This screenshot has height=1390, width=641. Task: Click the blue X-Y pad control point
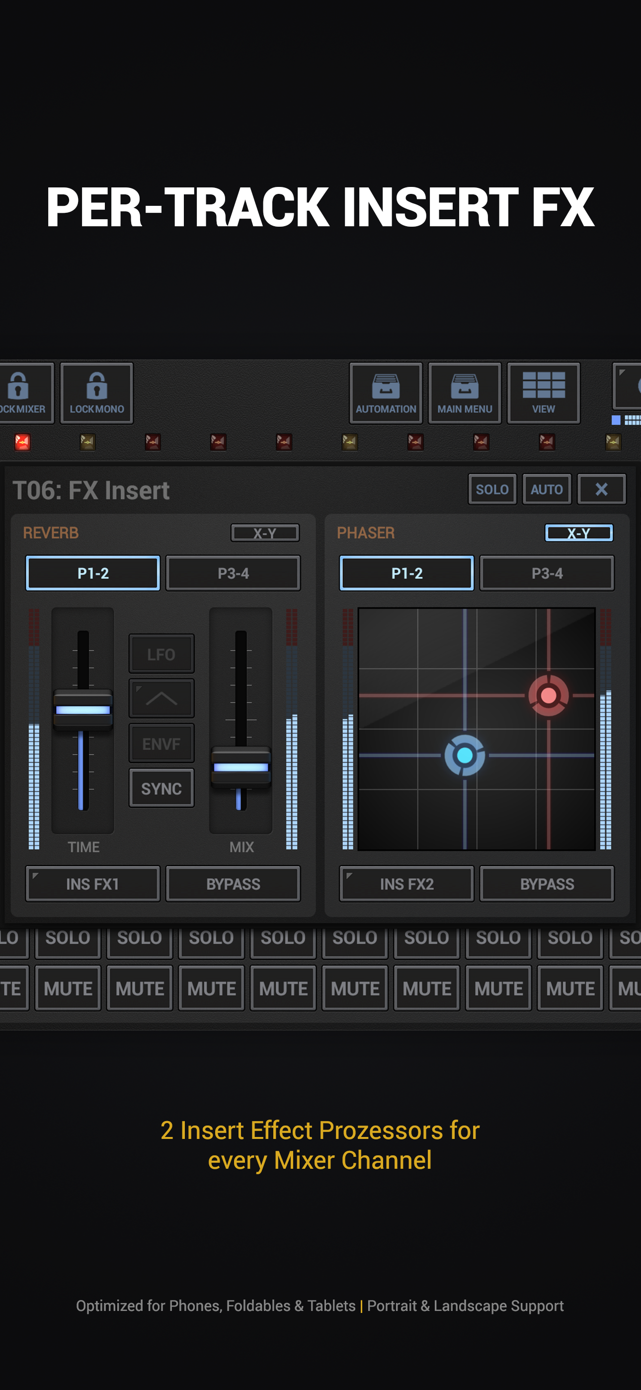465,755
